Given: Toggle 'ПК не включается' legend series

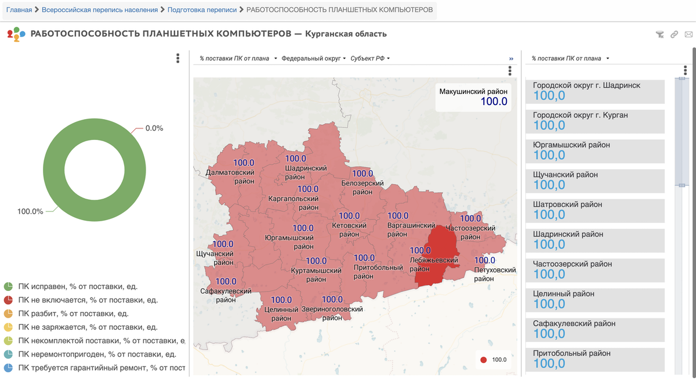Looking at the screenshot, I should click(87, 300).
